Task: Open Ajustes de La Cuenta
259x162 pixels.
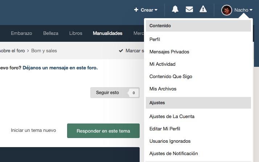Action: (x=198, y=117)
